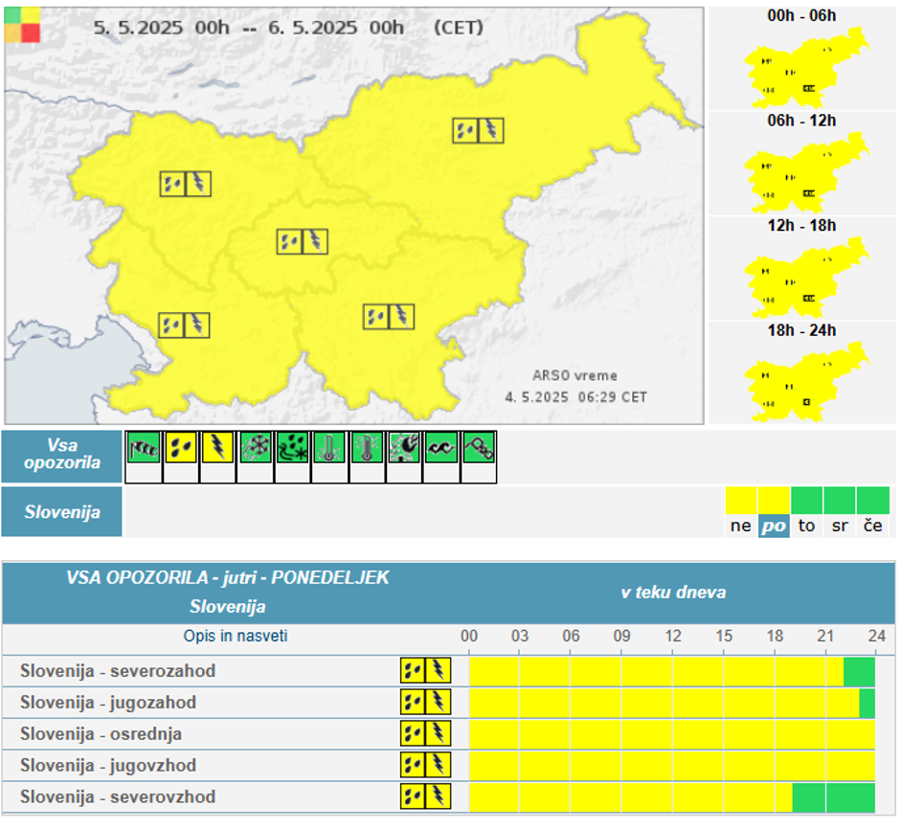The image size is (900, 829).
Task: Click the storm icon on the southwest map region
Action: [184, 325]
